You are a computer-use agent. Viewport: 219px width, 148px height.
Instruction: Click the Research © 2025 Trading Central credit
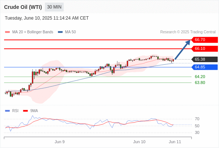pos(188,32)
